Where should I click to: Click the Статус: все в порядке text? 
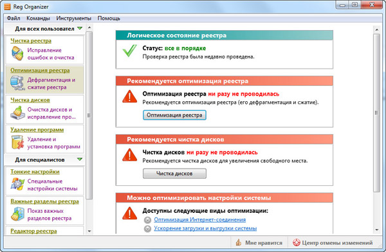(x=174, y=48)
